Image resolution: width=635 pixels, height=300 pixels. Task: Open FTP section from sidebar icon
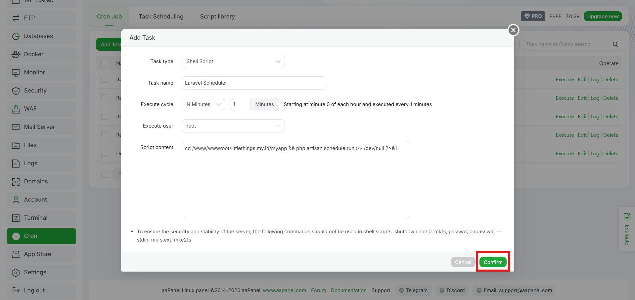(x=16, y=18)
